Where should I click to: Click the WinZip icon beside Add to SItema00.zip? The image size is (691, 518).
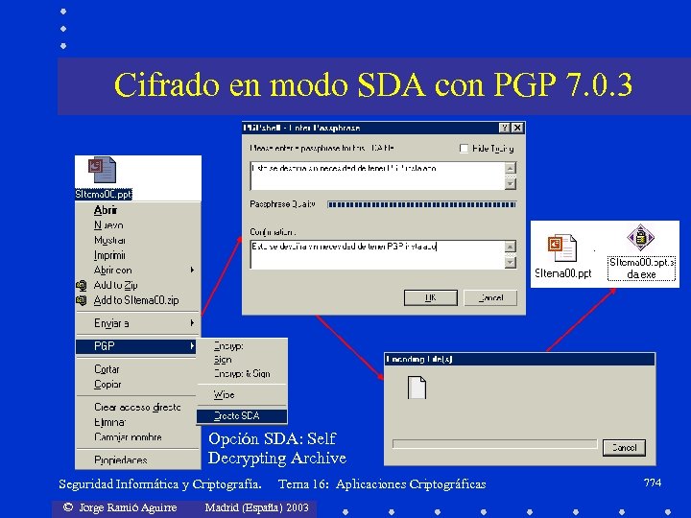tap(81, 300)
